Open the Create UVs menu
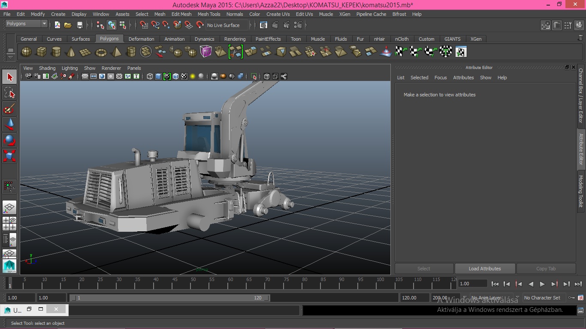The image size is (586, 329). pos(278,14)
